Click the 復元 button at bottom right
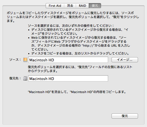The width and height of the screenshot is (147, 127). [x=125, y=116]
